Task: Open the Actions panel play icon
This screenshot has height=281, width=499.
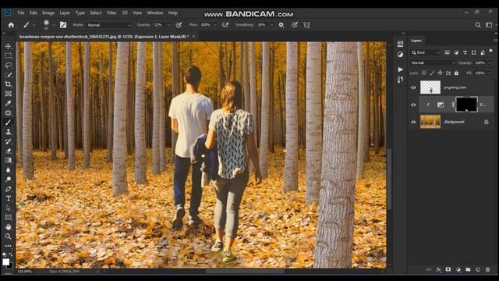Action: click(x=400, y=69)
